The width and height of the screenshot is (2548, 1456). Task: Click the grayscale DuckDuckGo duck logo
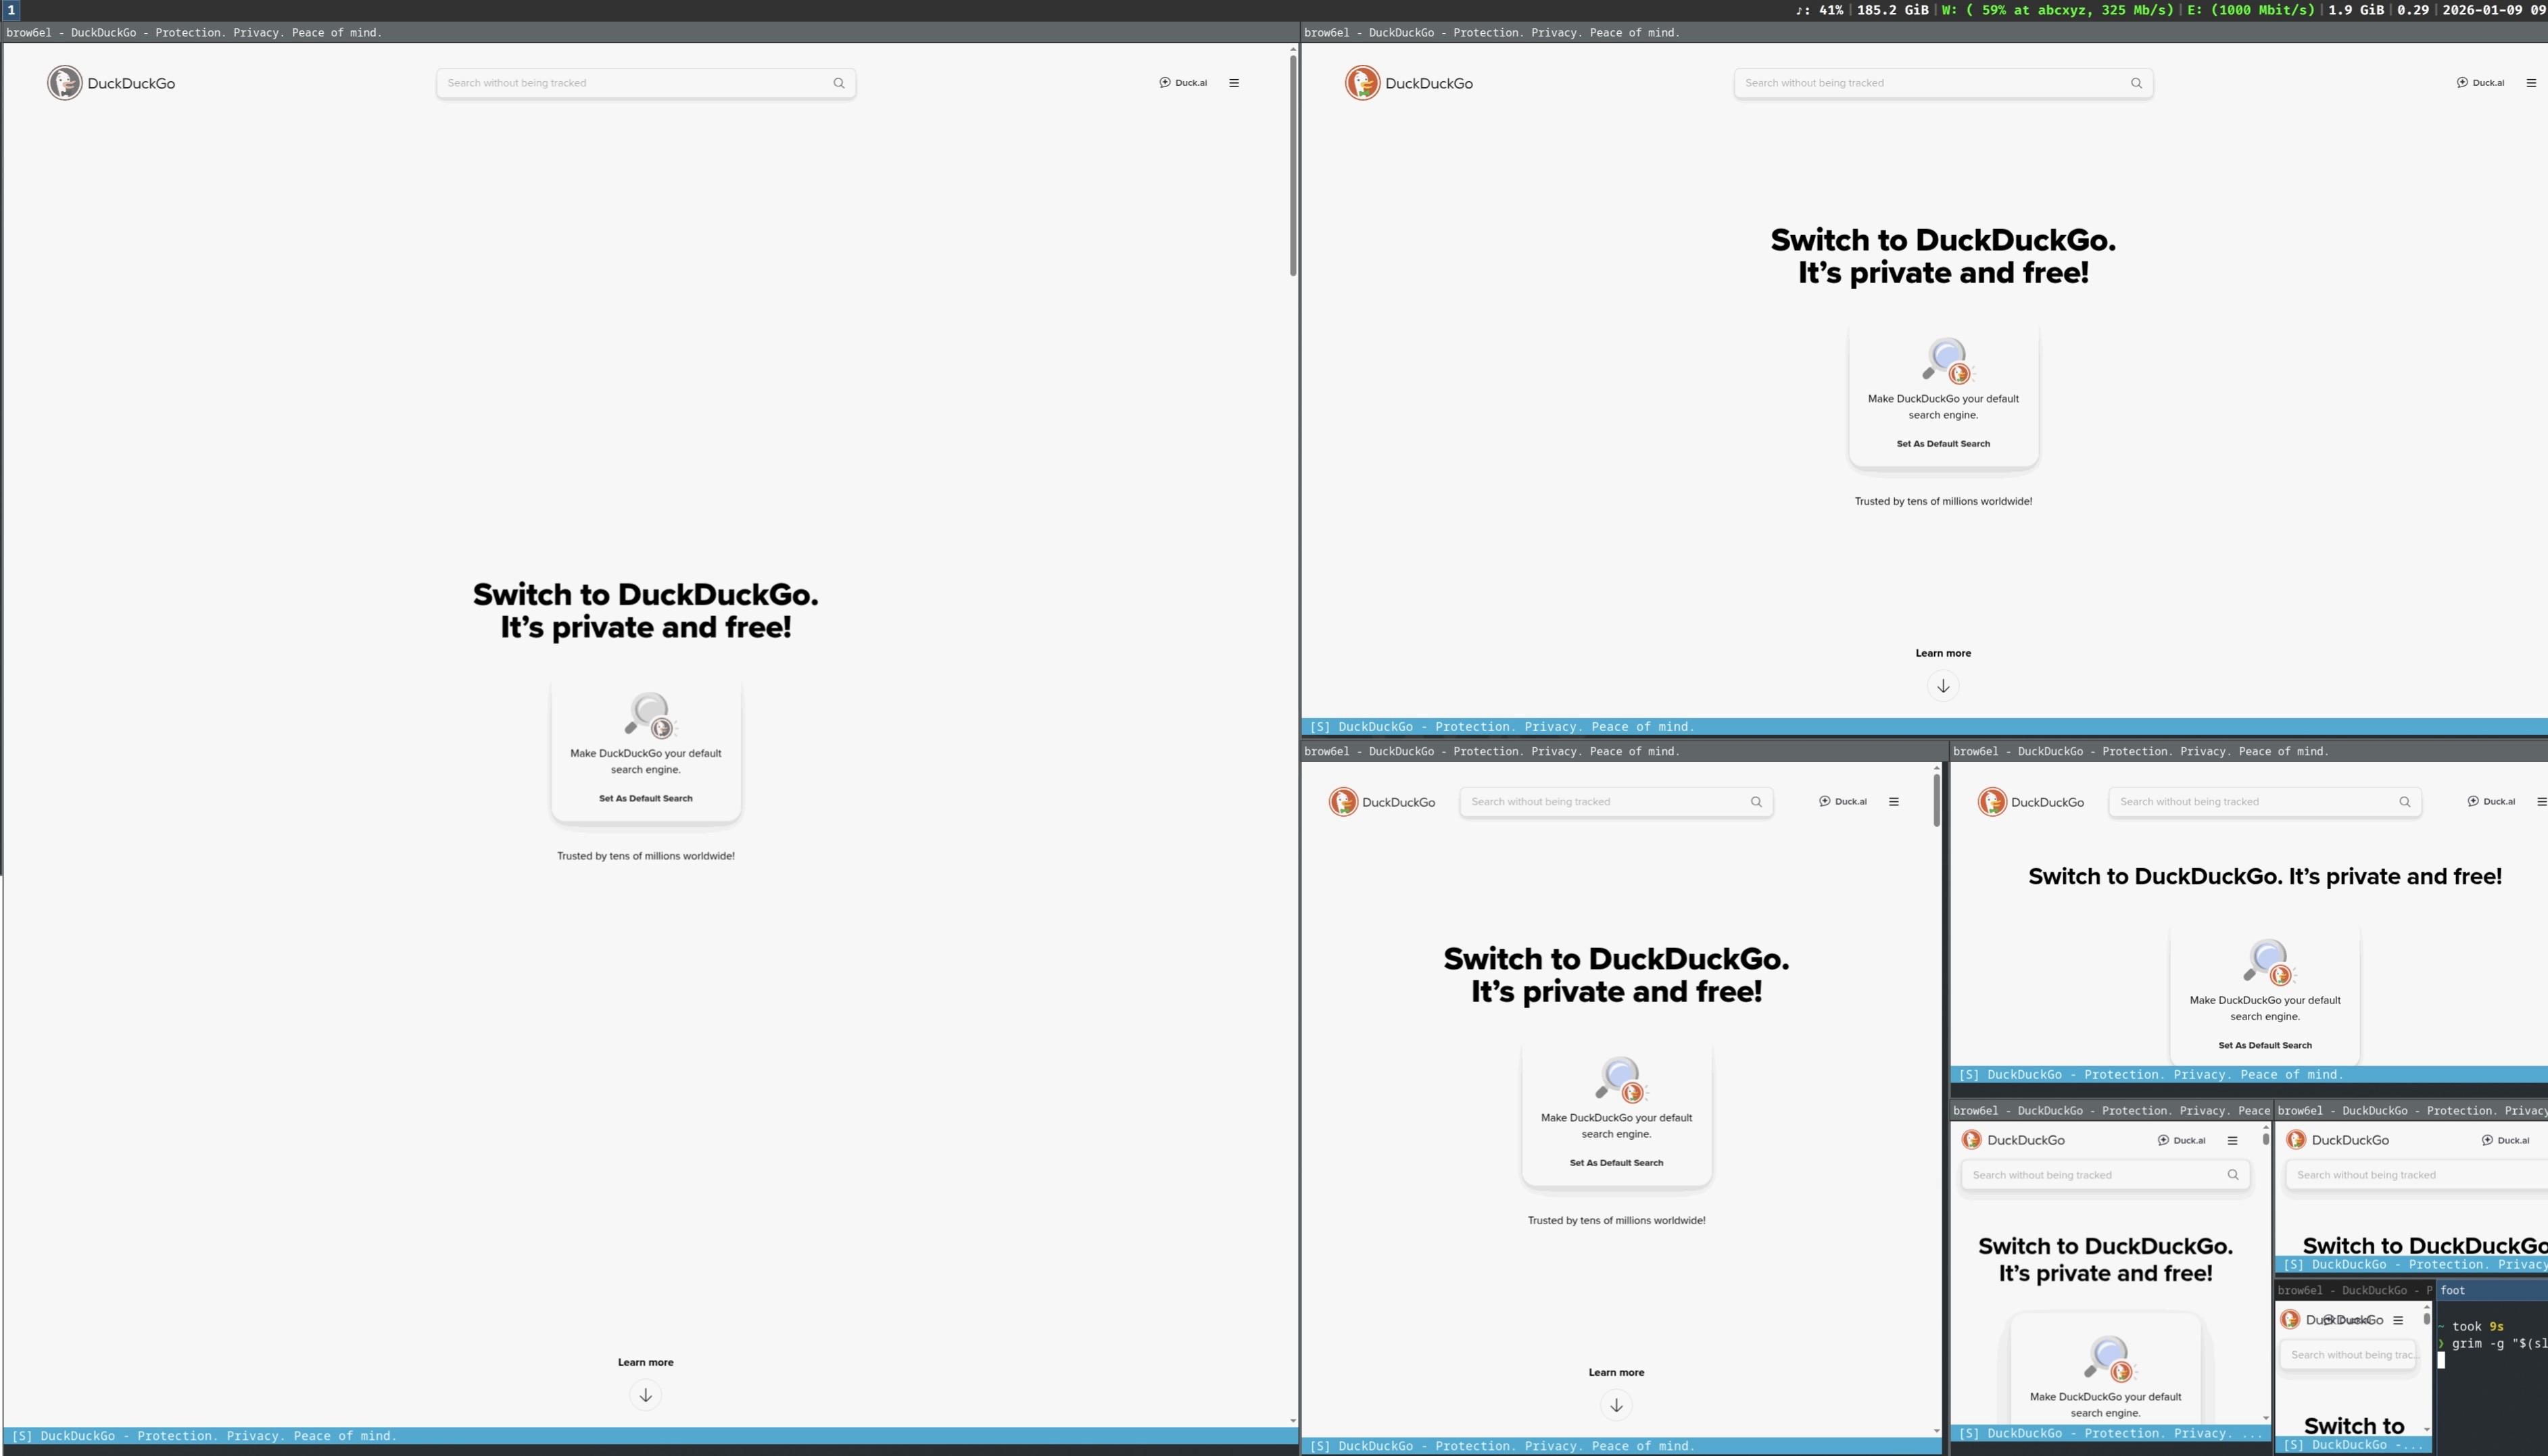65,83
